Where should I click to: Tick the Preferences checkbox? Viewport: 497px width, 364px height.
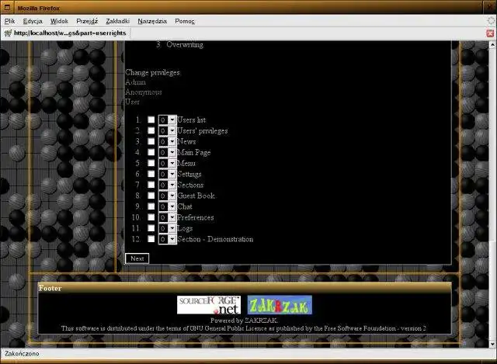[x=151, y=217]
